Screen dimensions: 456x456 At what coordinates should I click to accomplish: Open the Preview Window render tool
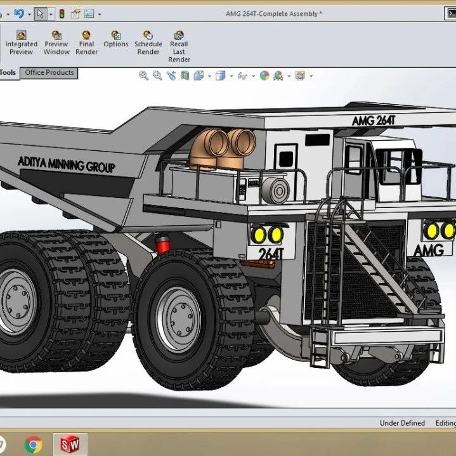tap(56, 43)
